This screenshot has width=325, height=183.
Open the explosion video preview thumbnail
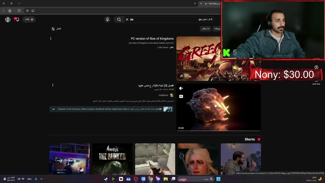219,107
